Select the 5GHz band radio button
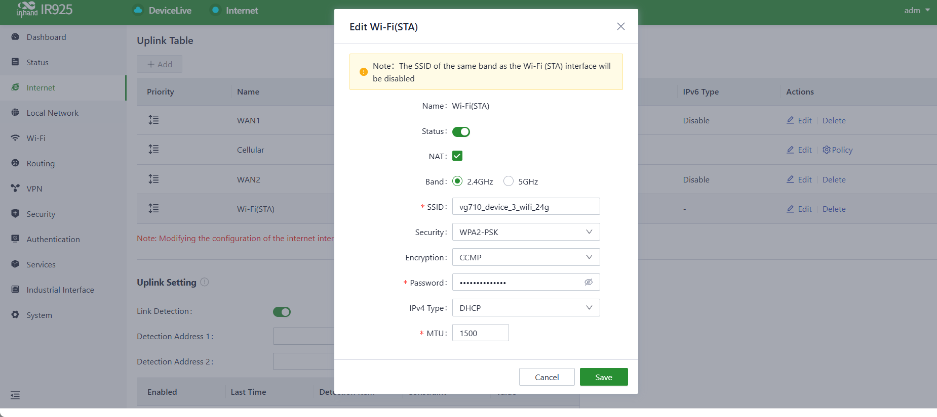 (x=509, y=181)
